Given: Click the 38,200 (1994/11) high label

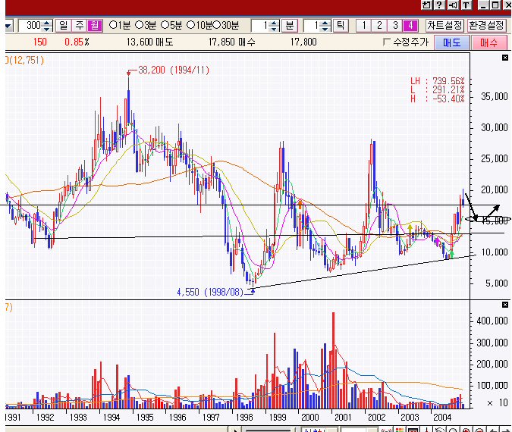Looking at the screenshot, I should [174, 70].
